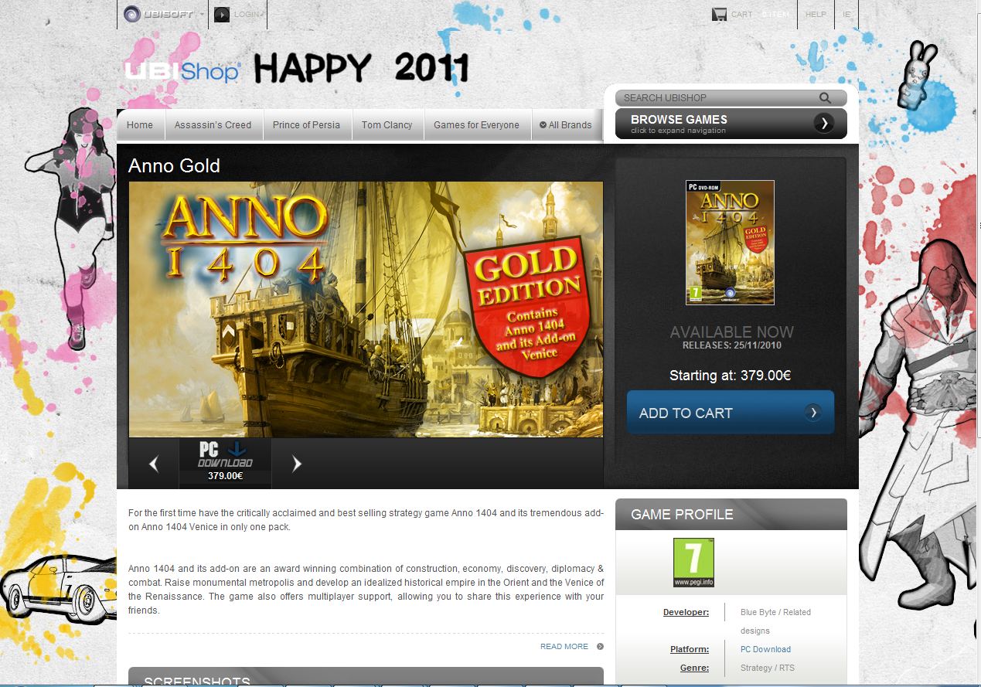The width and height of the screenshot is (981, 687).
Task: Click the Add to Cart button
Action: 731,413
